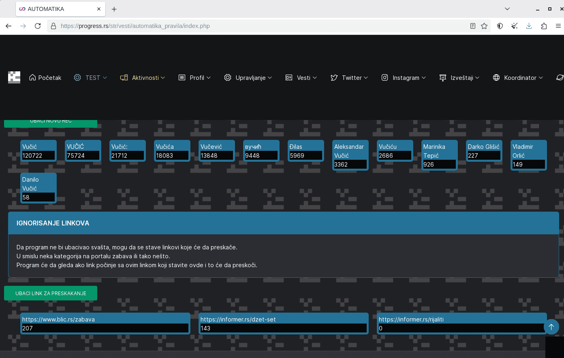Open the Profil dropdown
This screenshot has width=564, height=358.
195,77
